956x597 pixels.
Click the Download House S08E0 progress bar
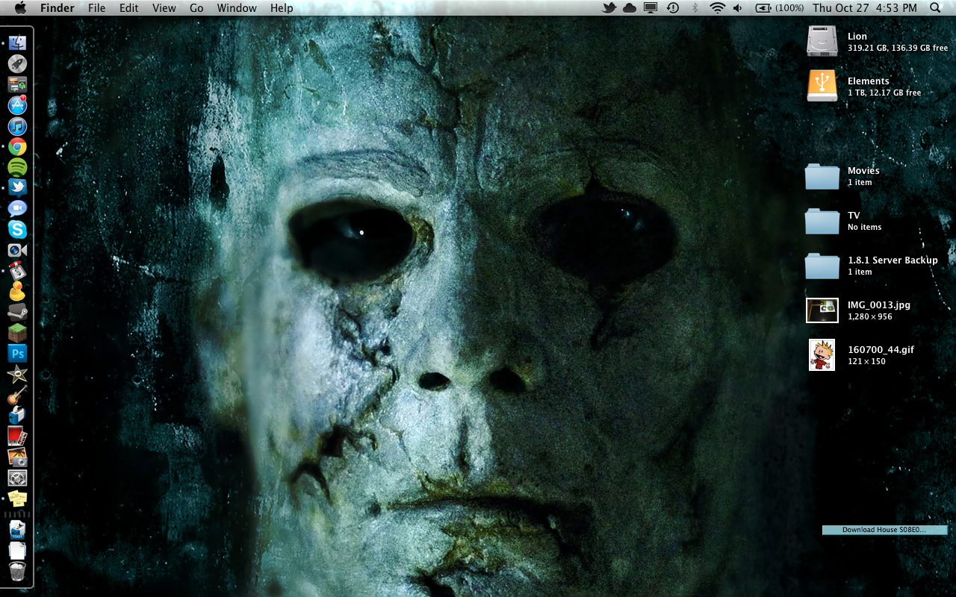click(x=885, y=530)
